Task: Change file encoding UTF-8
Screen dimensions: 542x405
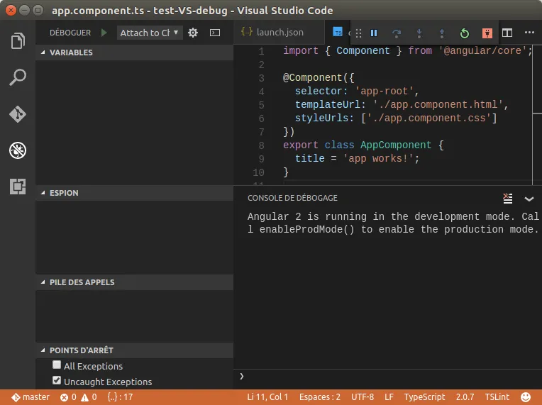Action: tap(363, 397)
